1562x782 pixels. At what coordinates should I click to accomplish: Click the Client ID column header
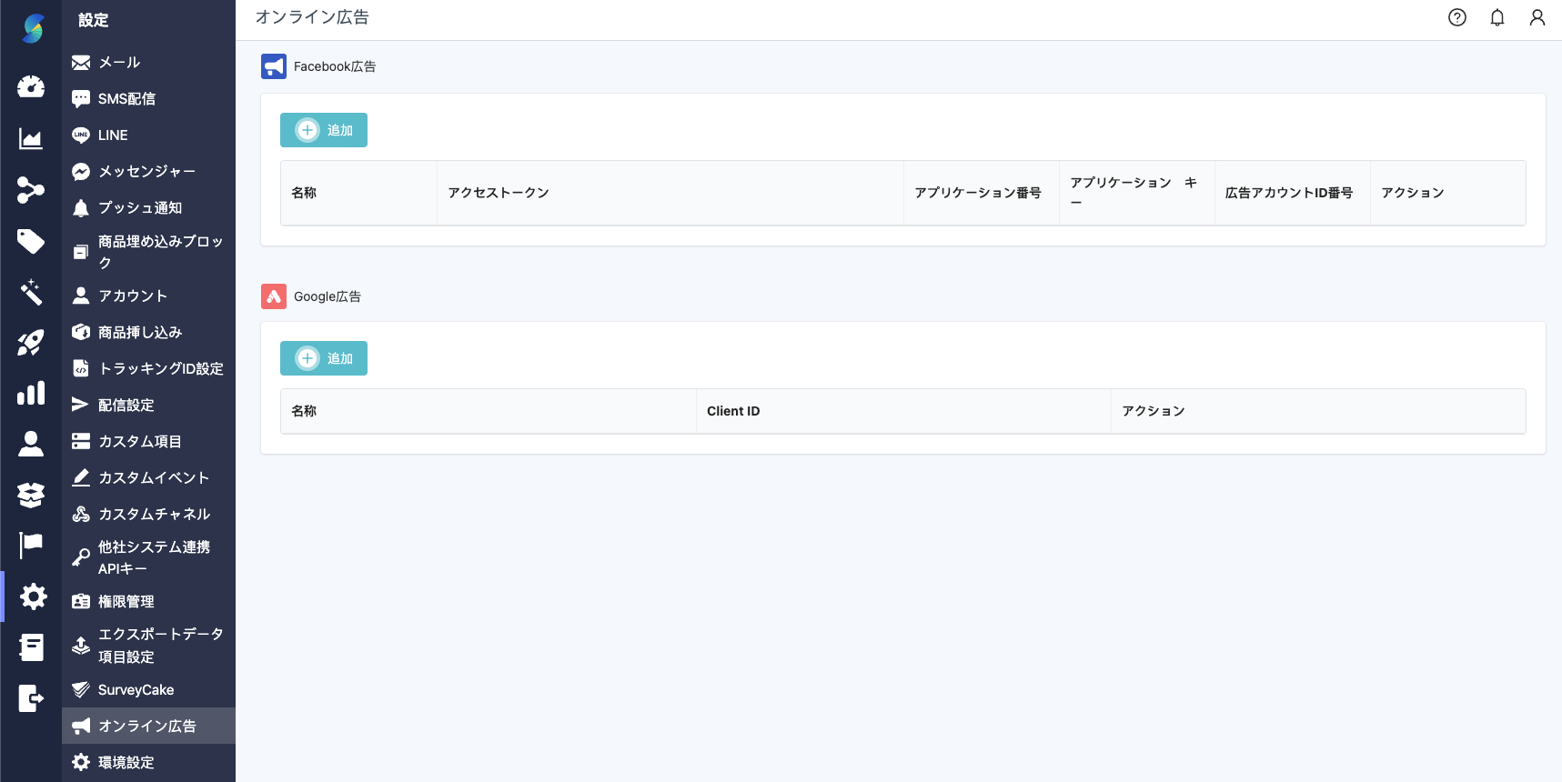click(x=733, y=411)
